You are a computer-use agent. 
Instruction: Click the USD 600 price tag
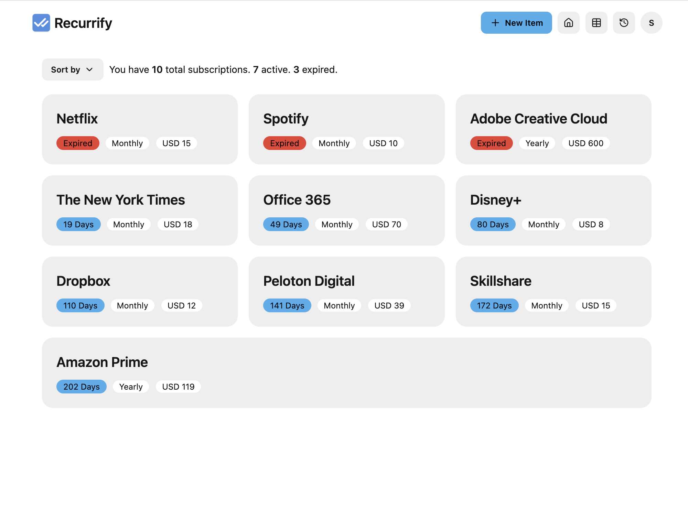click(586, 143)
